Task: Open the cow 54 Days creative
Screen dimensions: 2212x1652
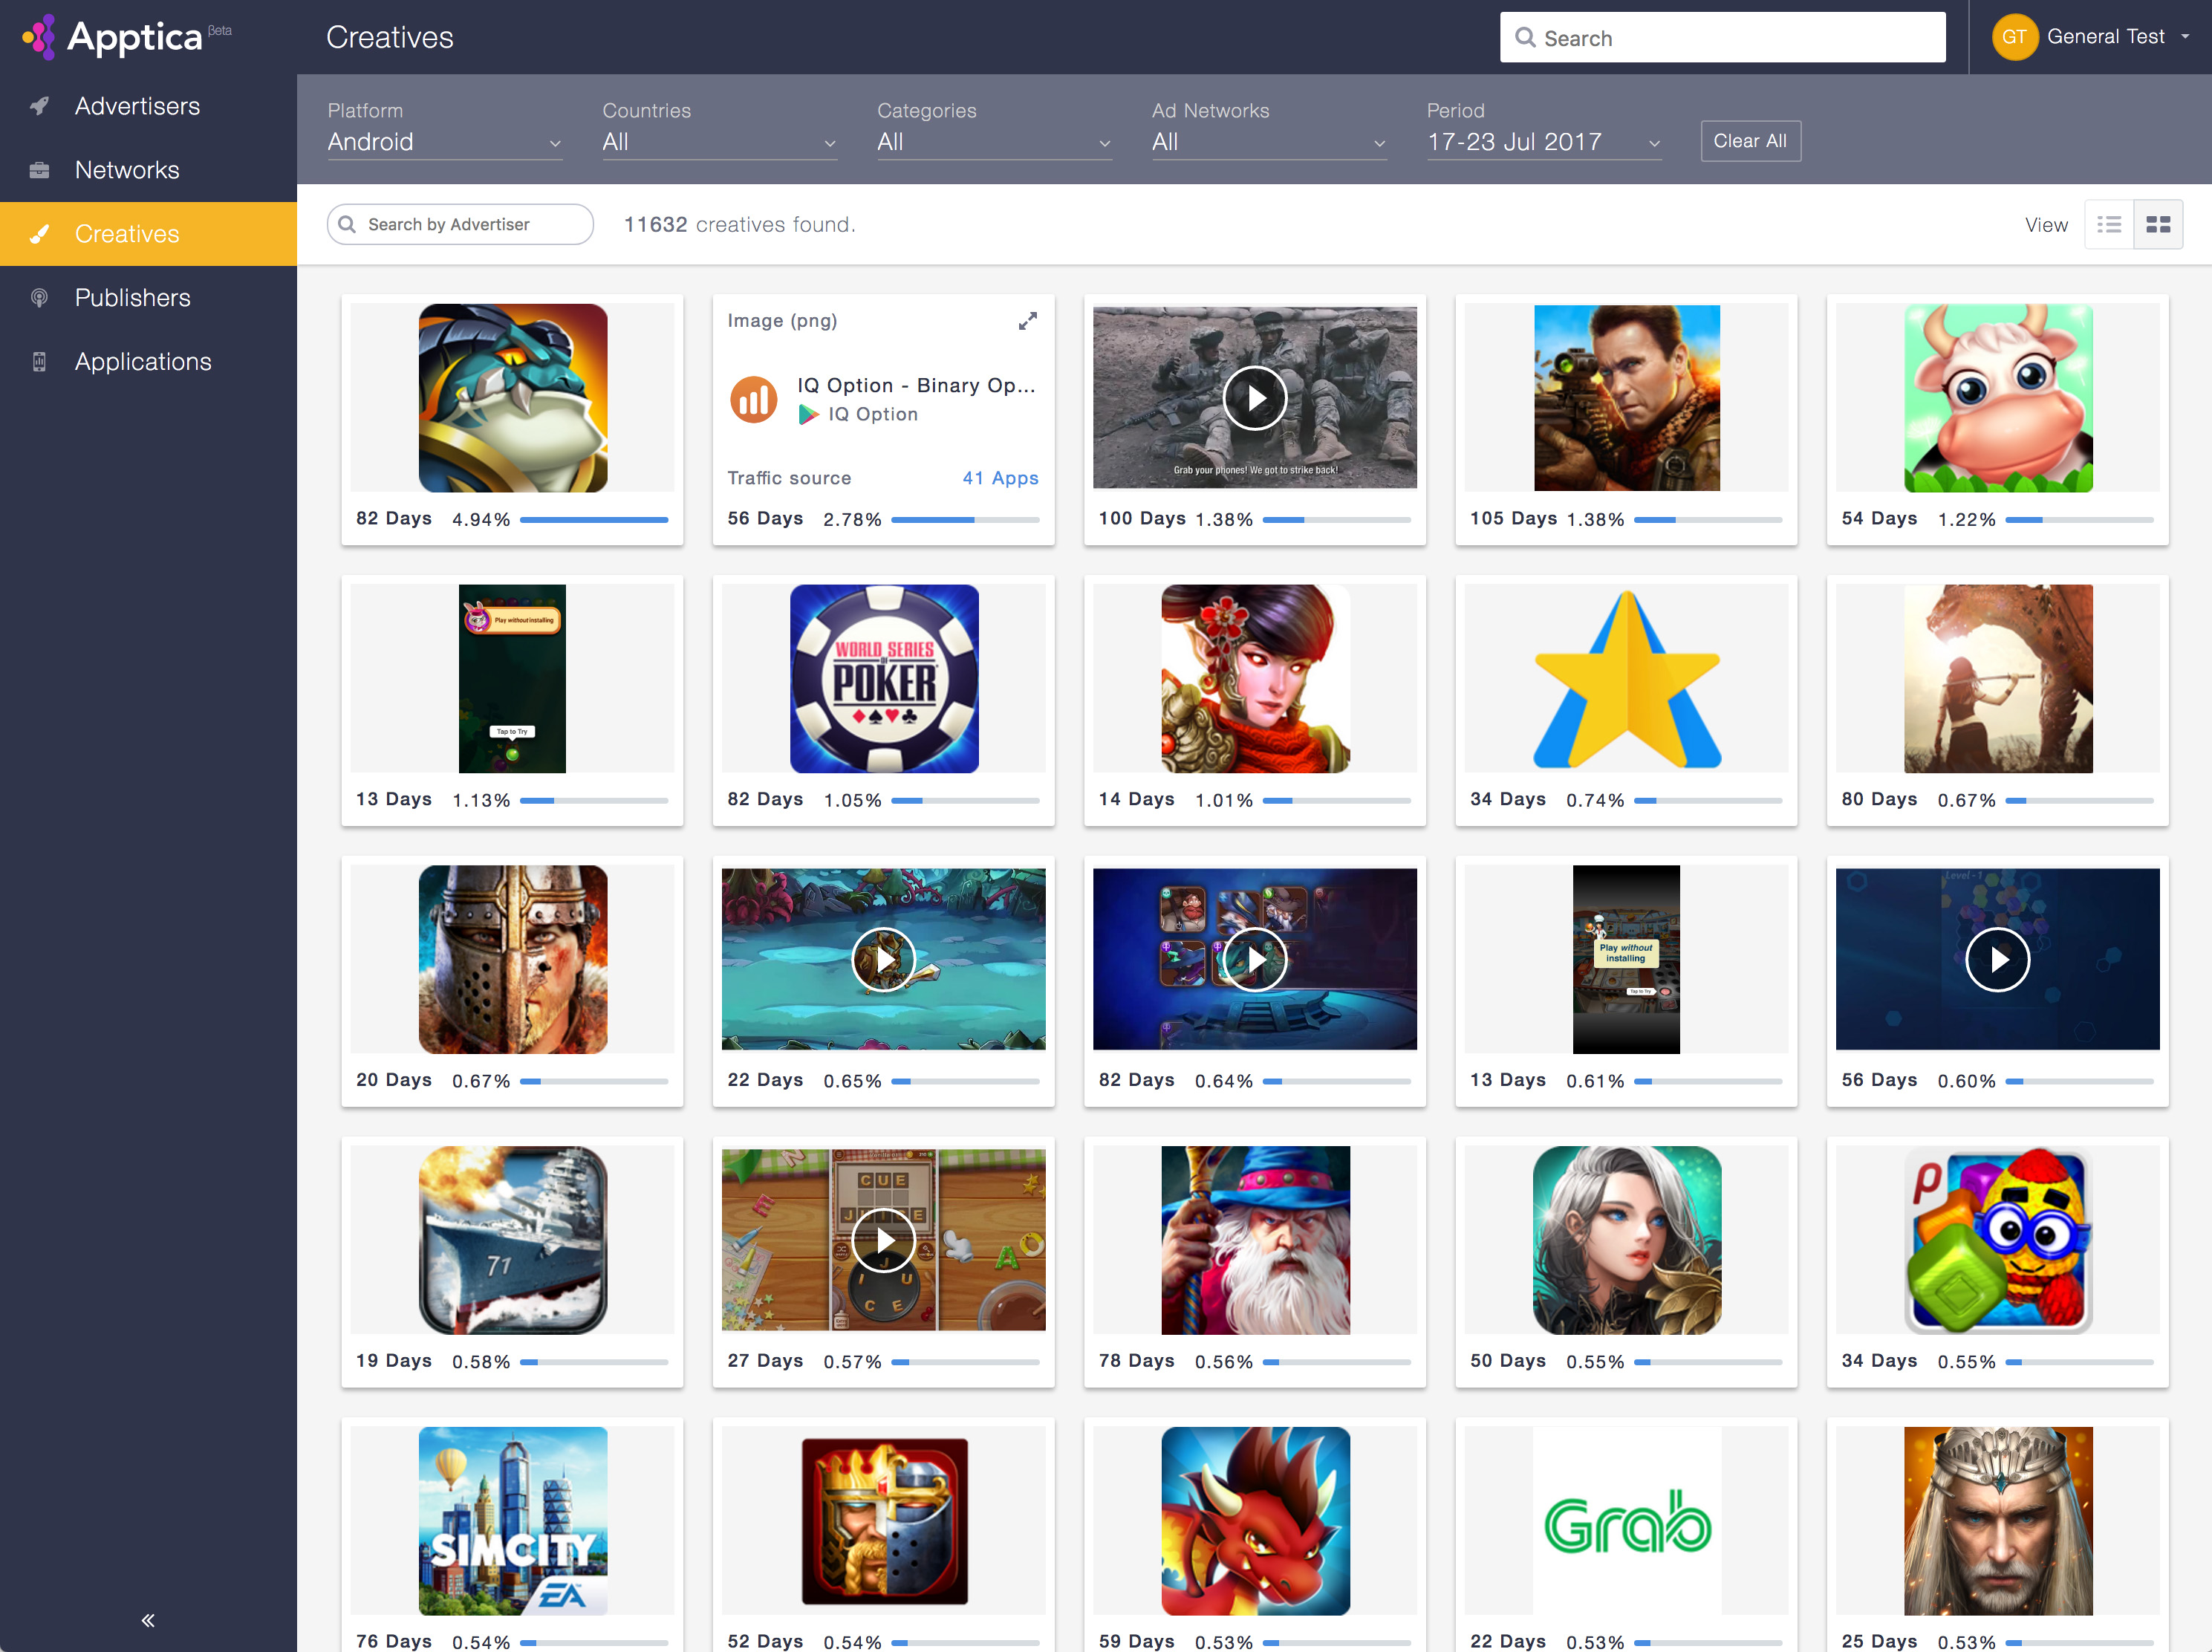Action: [1997, 398]
